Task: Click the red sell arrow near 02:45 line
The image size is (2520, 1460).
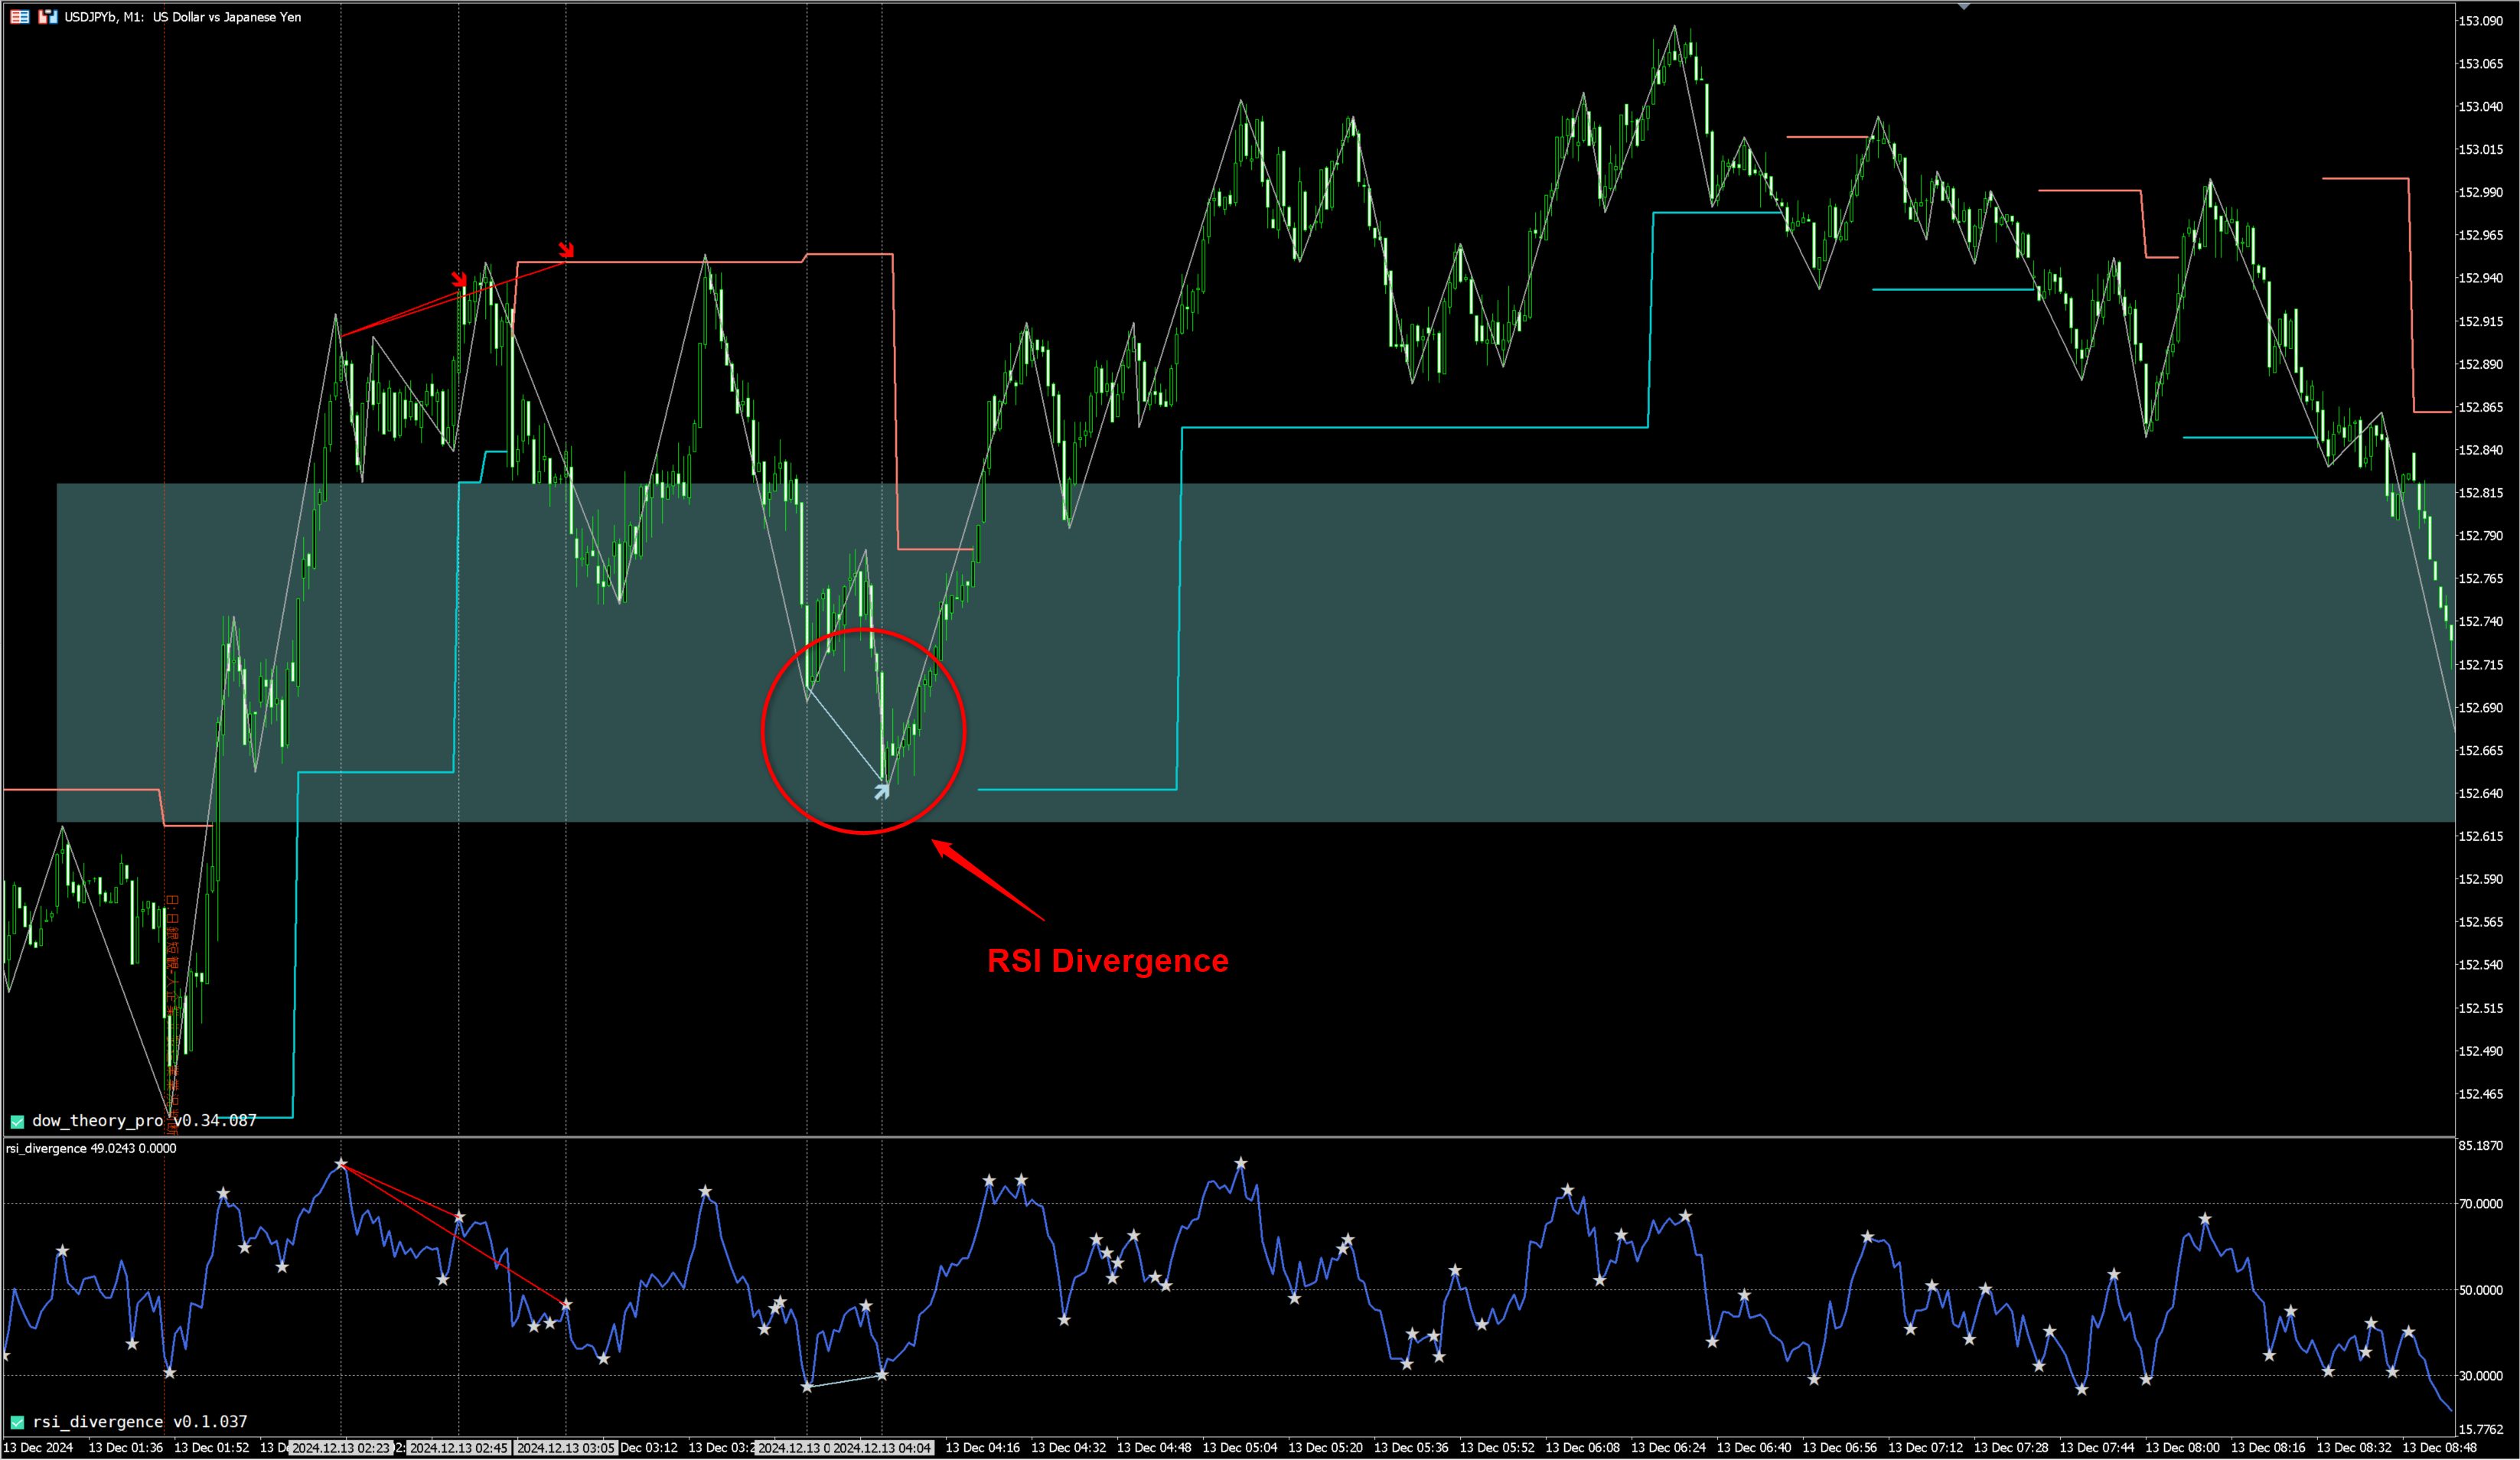Action: [459, 280]
